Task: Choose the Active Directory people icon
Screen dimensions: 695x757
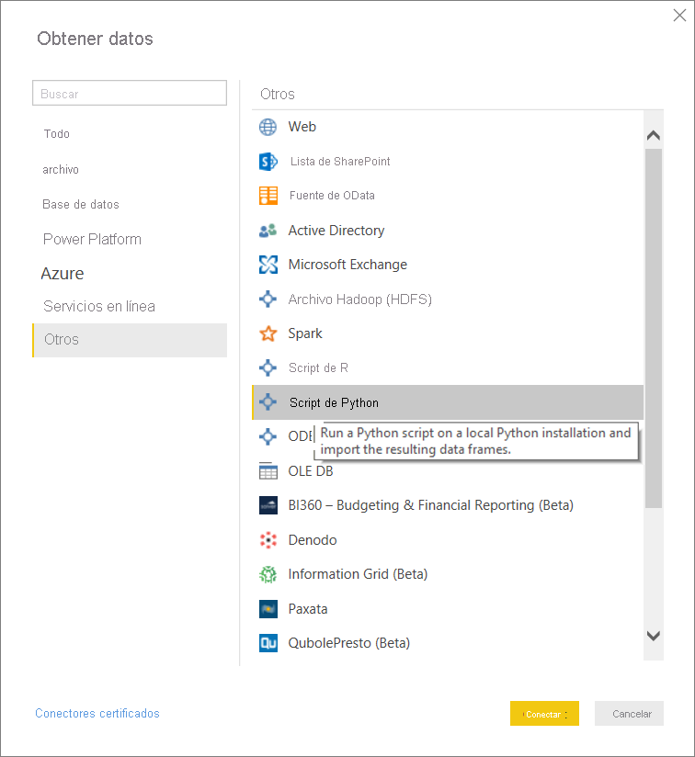Action: (x=268, y=231)
